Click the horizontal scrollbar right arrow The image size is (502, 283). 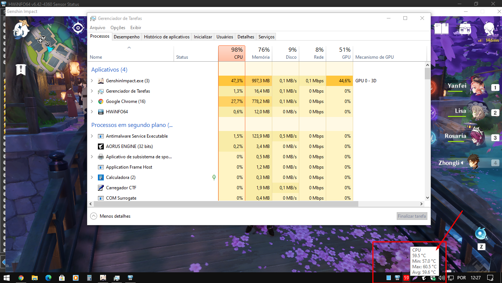tap(421, 204)
